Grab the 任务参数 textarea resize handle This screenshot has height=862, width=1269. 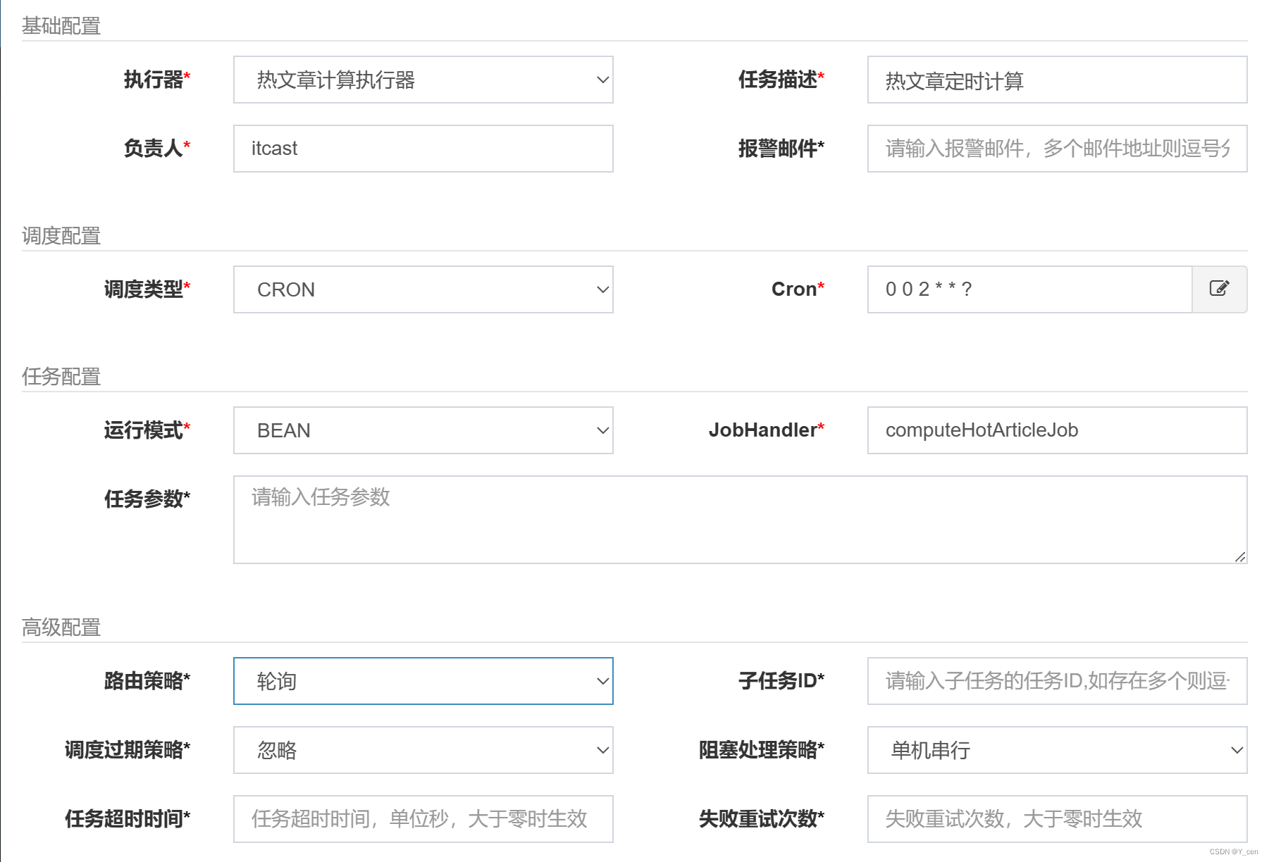click(1240, 556)
